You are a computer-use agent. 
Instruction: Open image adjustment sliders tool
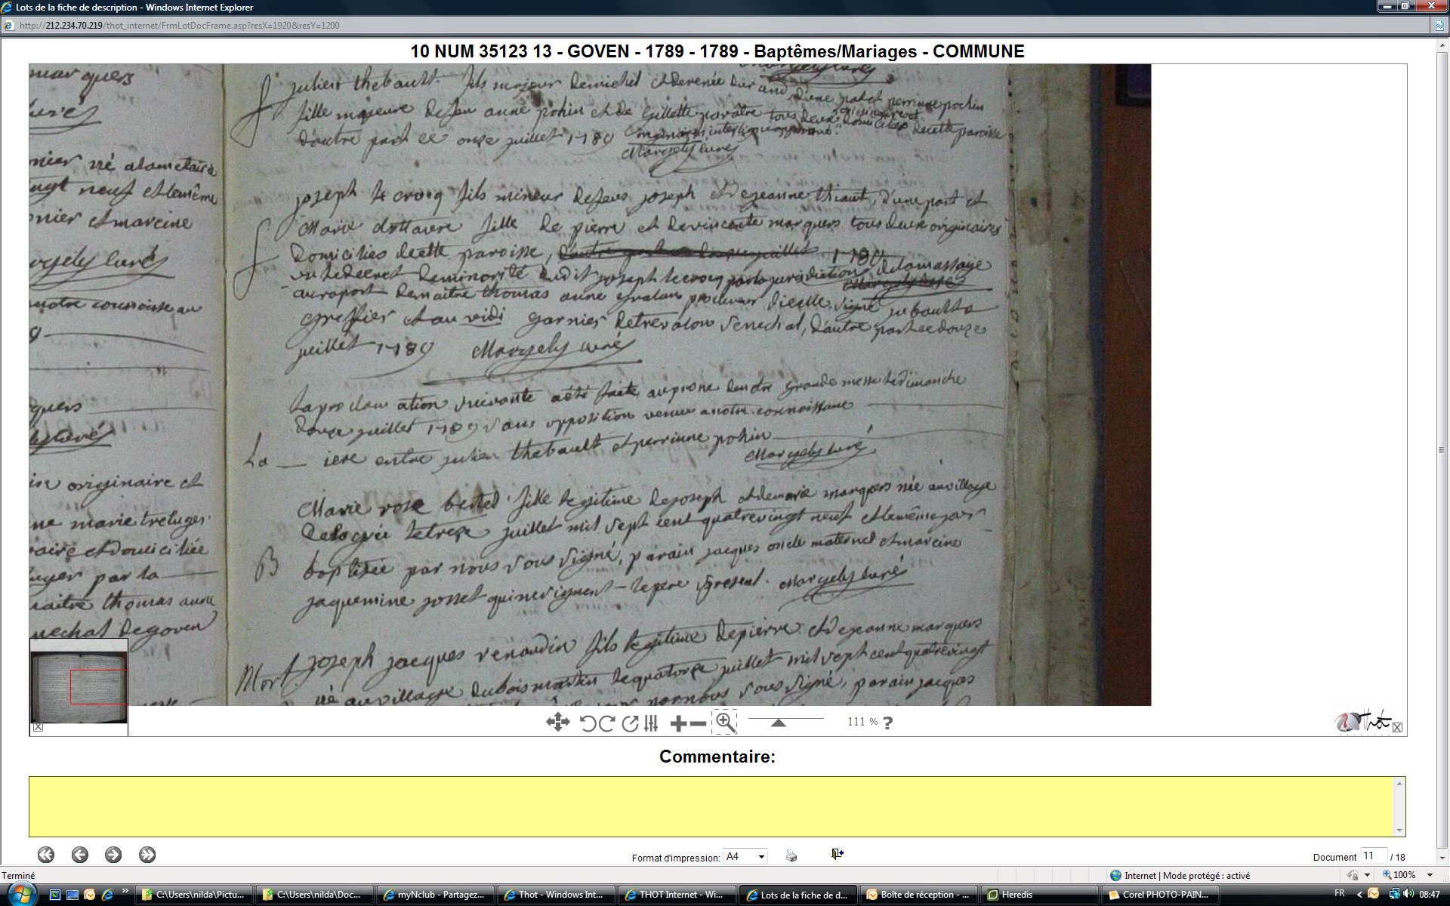coord(651,723)
